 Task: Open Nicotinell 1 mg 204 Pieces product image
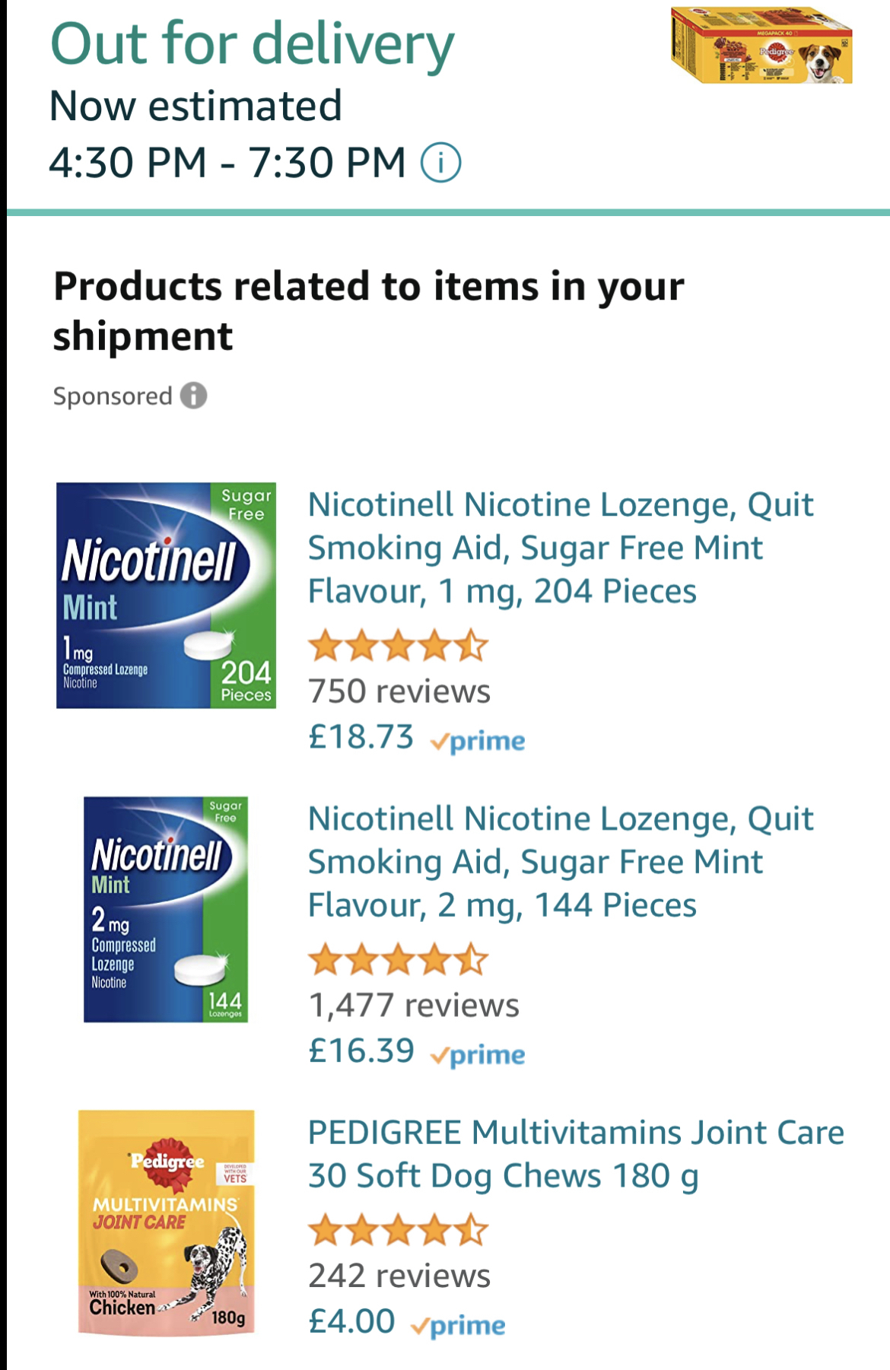[166, 596]
